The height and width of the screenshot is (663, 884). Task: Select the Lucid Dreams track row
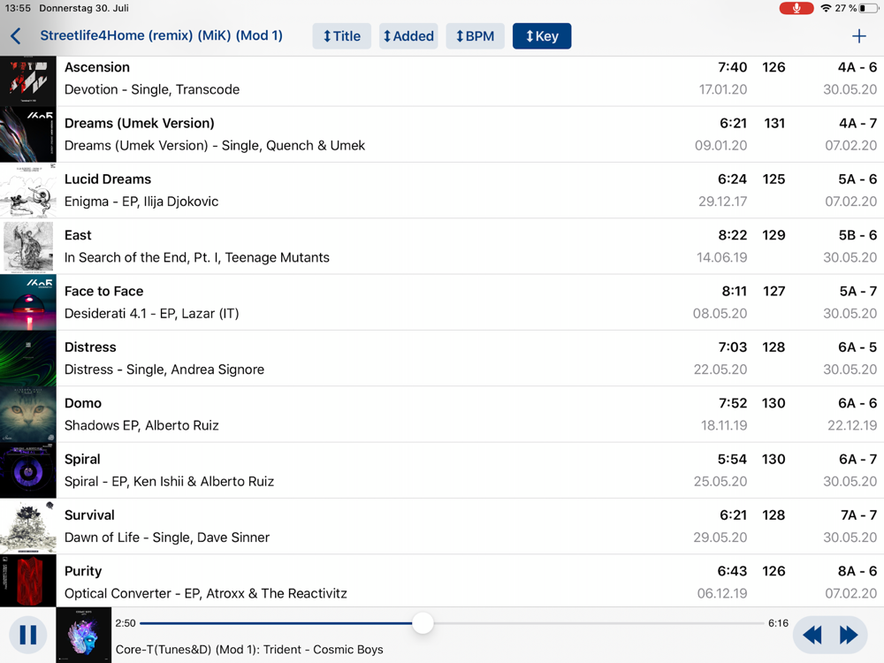click(x=442, y=190)
